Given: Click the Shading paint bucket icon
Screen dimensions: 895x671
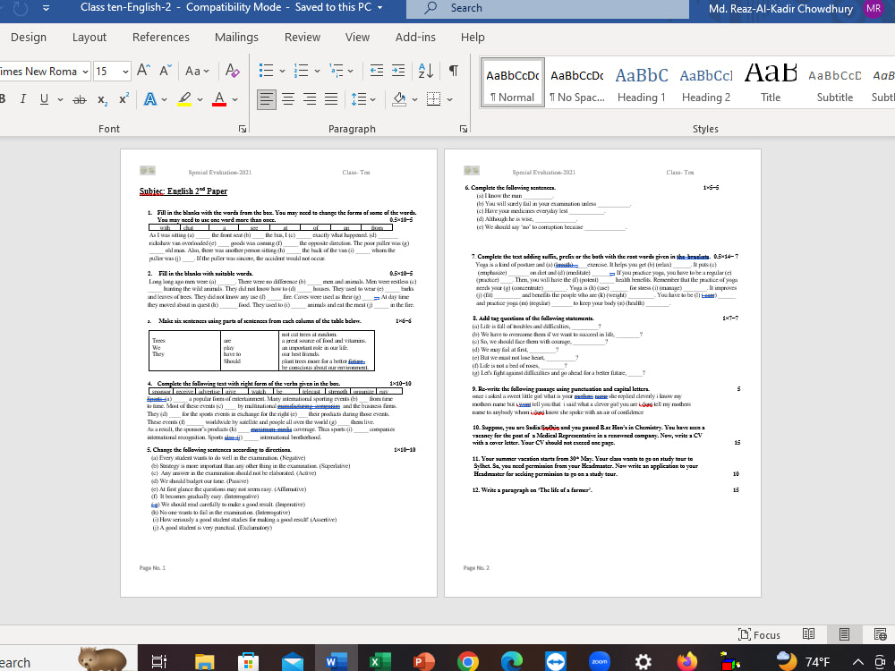Looking at the screenshot, I should coord(399,99).
